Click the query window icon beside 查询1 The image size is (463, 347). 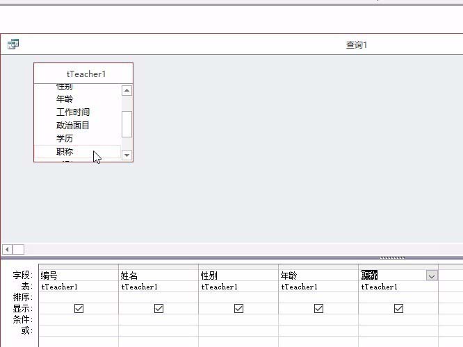(13, 44)
